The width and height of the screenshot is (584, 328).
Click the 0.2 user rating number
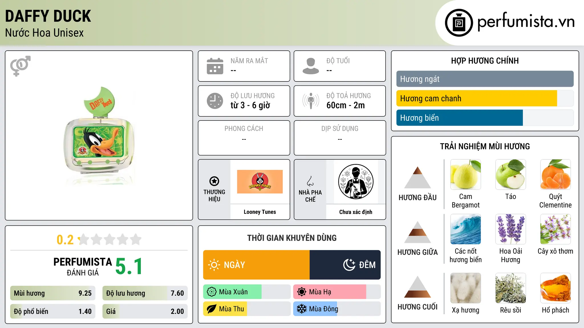pos(65,240)
